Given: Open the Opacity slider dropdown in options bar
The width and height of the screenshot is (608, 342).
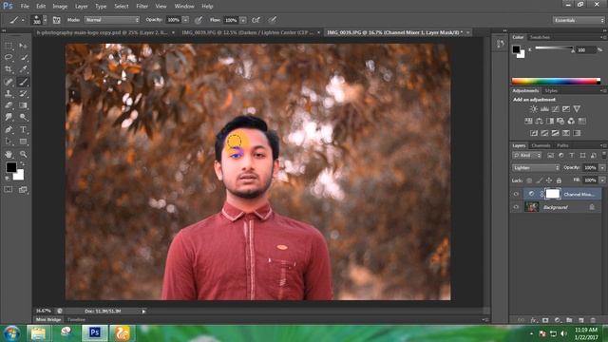Looking at the screenshot, I should (x=185, y=20).
